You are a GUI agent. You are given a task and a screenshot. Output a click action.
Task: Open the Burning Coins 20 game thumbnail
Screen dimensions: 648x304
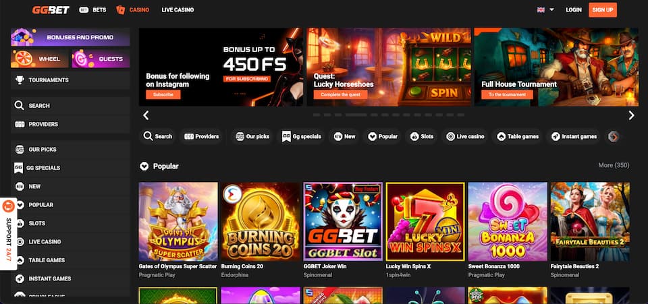point(261,222)
